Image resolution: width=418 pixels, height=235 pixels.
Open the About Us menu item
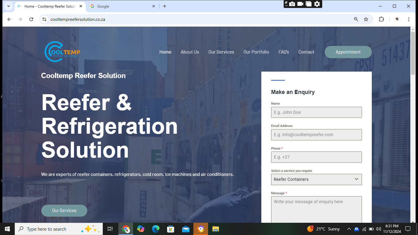(190, 52)
